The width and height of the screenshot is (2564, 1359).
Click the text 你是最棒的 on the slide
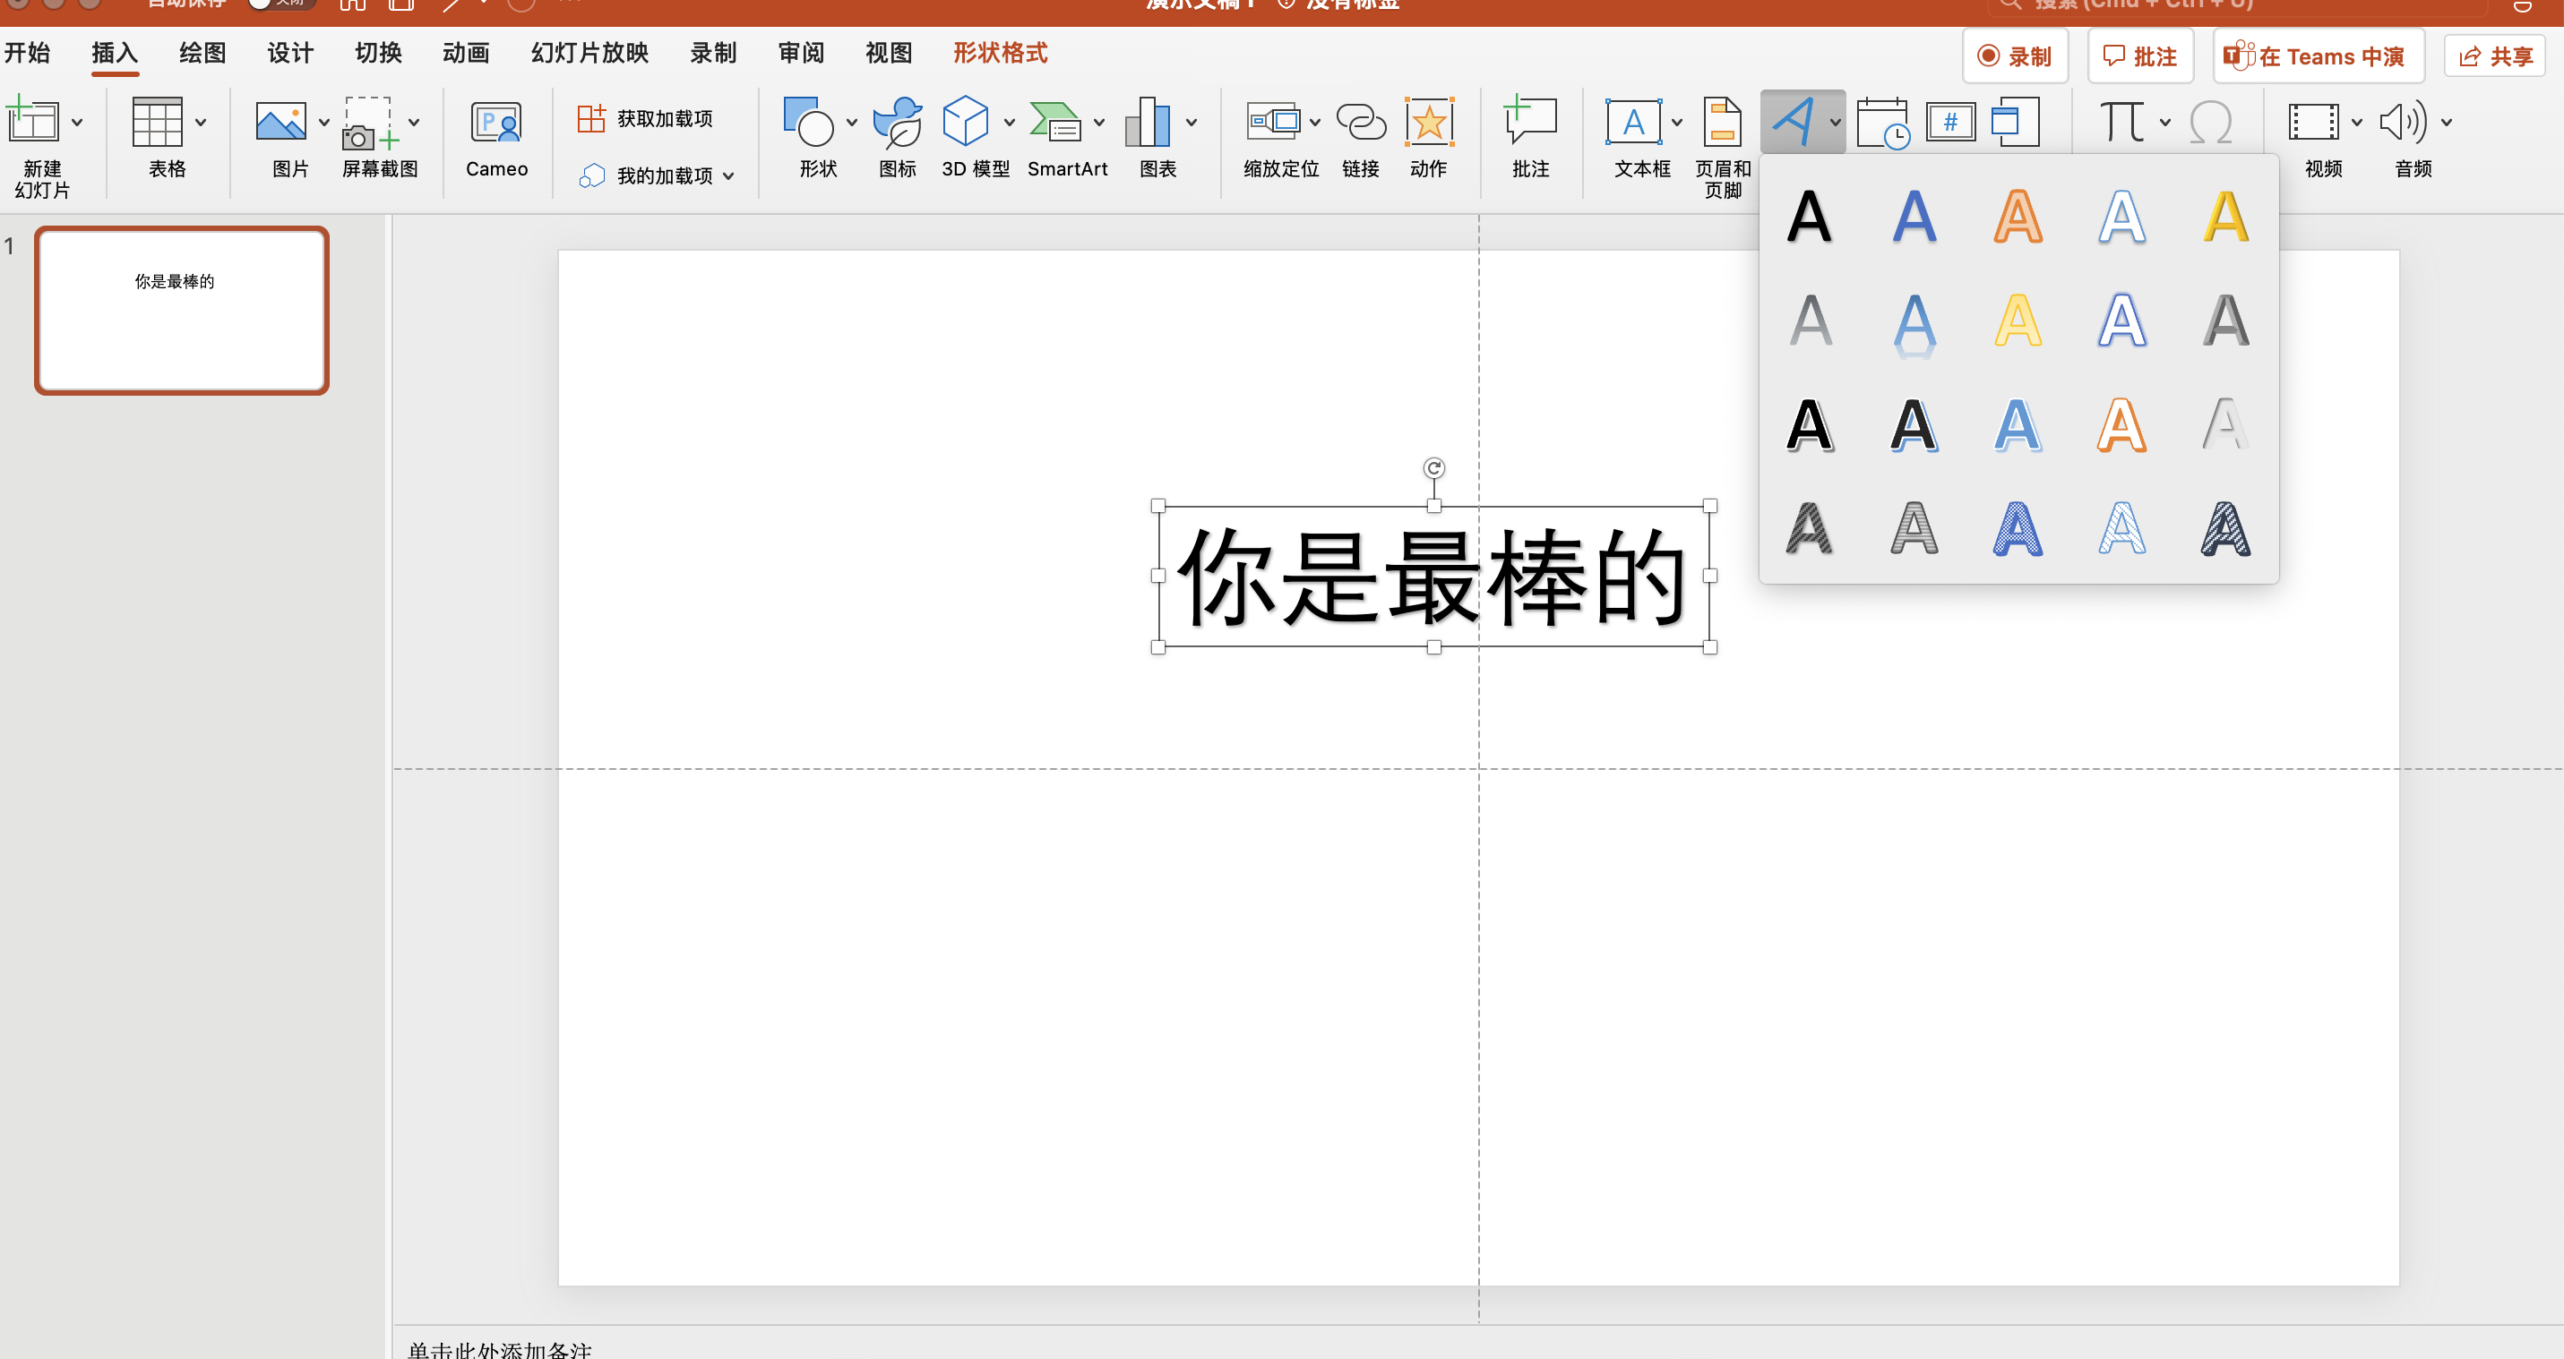[x=1432, y=577]
